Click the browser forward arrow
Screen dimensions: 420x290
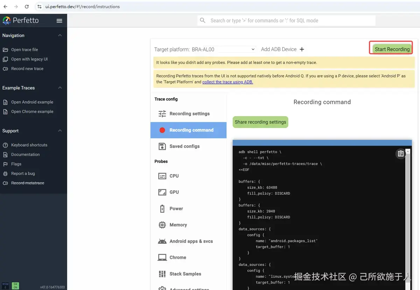16,6
